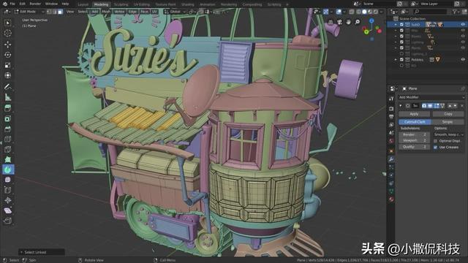
Task: Switch to Wireframe viewport shading
Action: click(359, 12)
